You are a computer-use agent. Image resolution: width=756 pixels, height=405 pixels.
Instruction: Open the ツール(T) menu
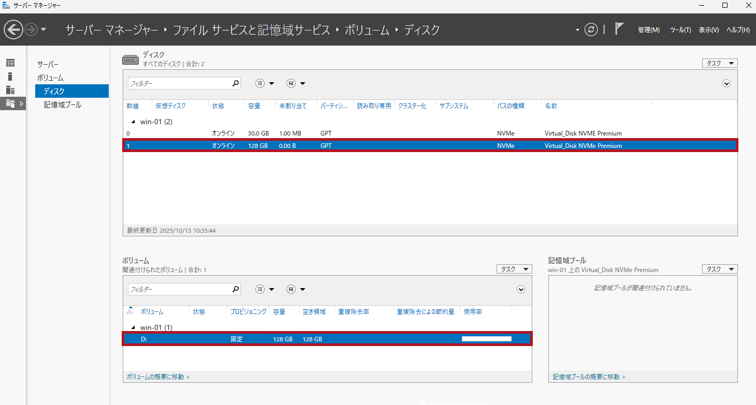coord(680,30)
